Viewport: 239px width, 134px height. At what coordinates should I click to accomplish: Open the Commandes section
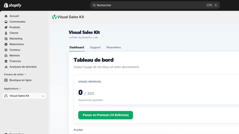[x=17, y=21]
